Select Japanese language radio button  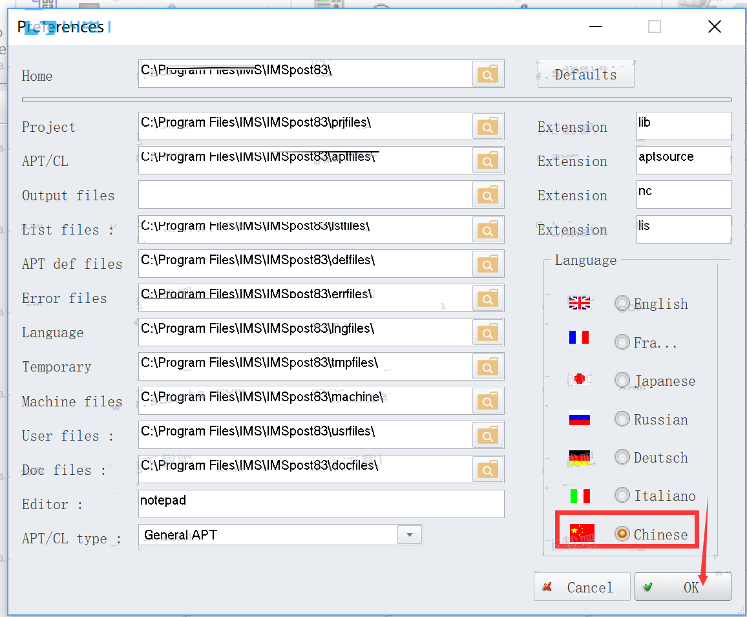pos(622,380)
